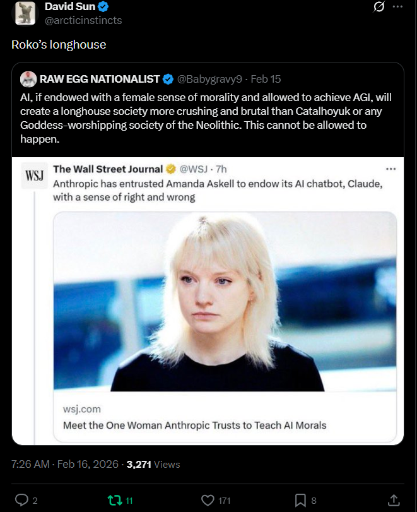Open the @arcticinstincts handle link
Image resolution: width=417 pixels, height=512 pixels.
83,20
